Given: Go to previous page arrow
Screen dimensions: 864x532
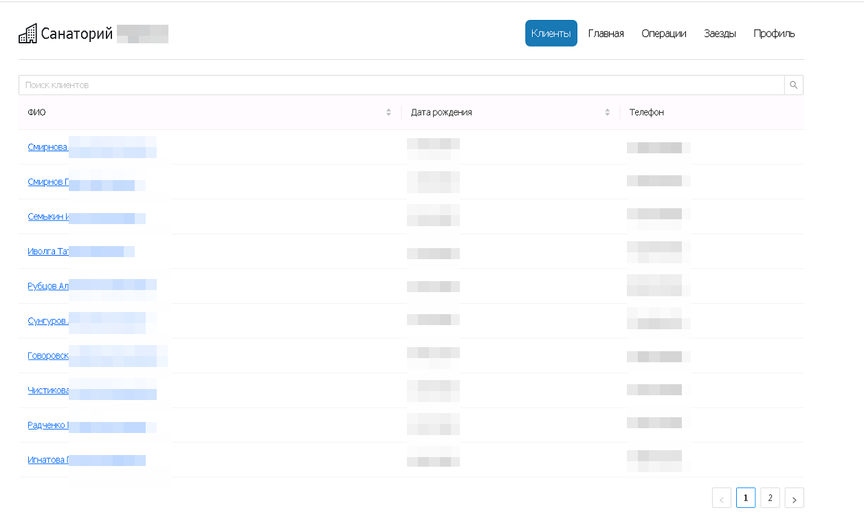Looking at the screenshot, I should coord(722,498).
